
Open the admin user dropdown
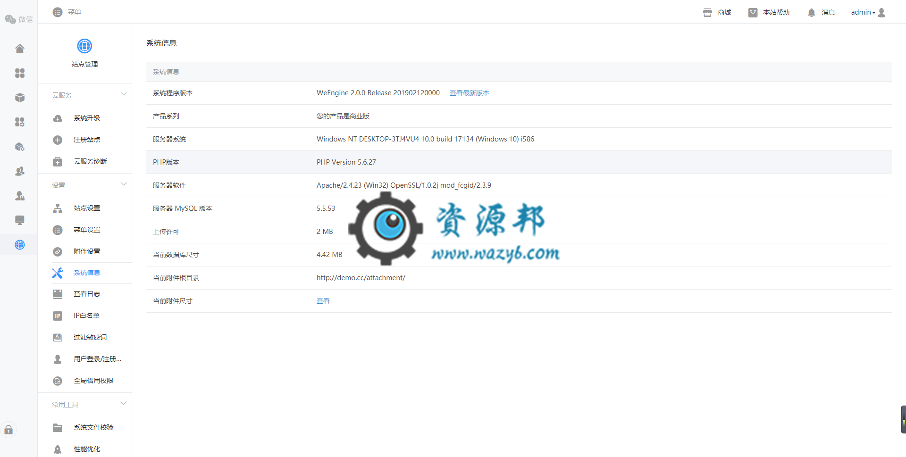[x=868, y=12]
